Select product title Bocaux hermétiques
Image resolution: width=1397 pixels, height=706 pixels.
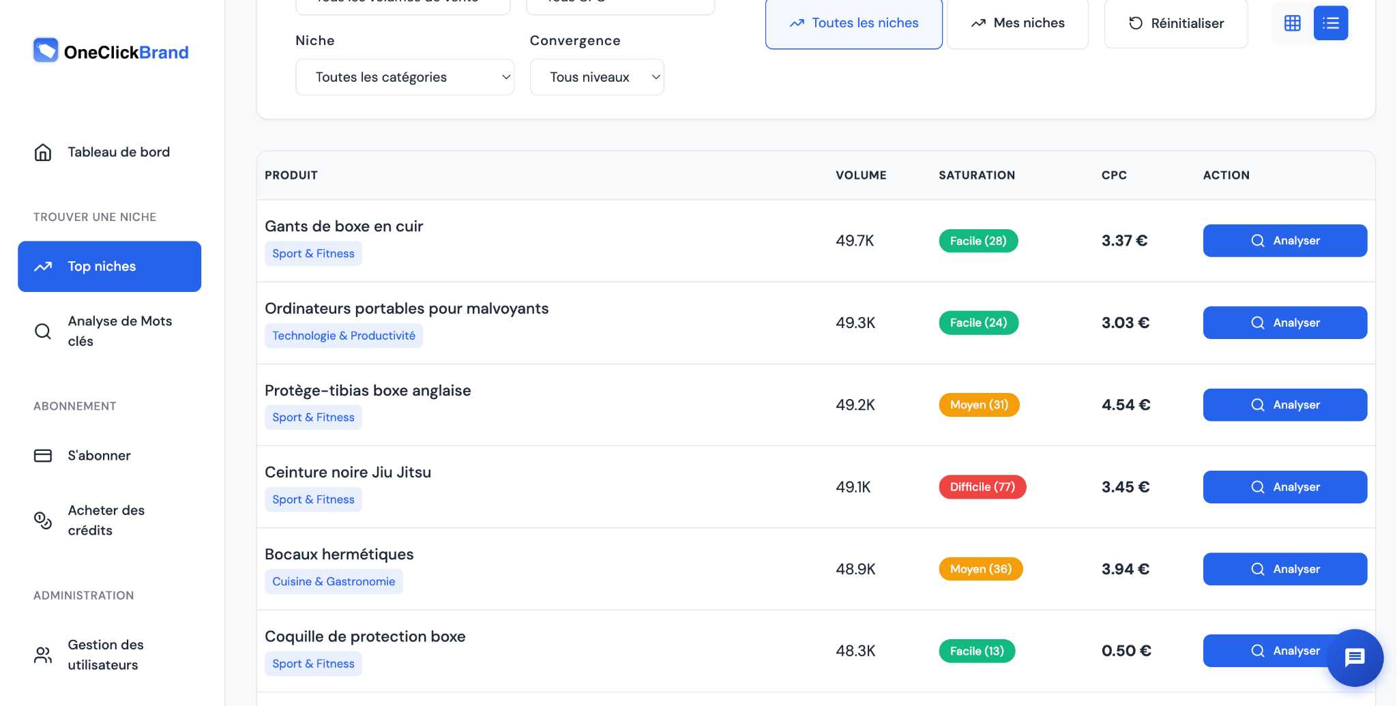(x=339, y=555)
